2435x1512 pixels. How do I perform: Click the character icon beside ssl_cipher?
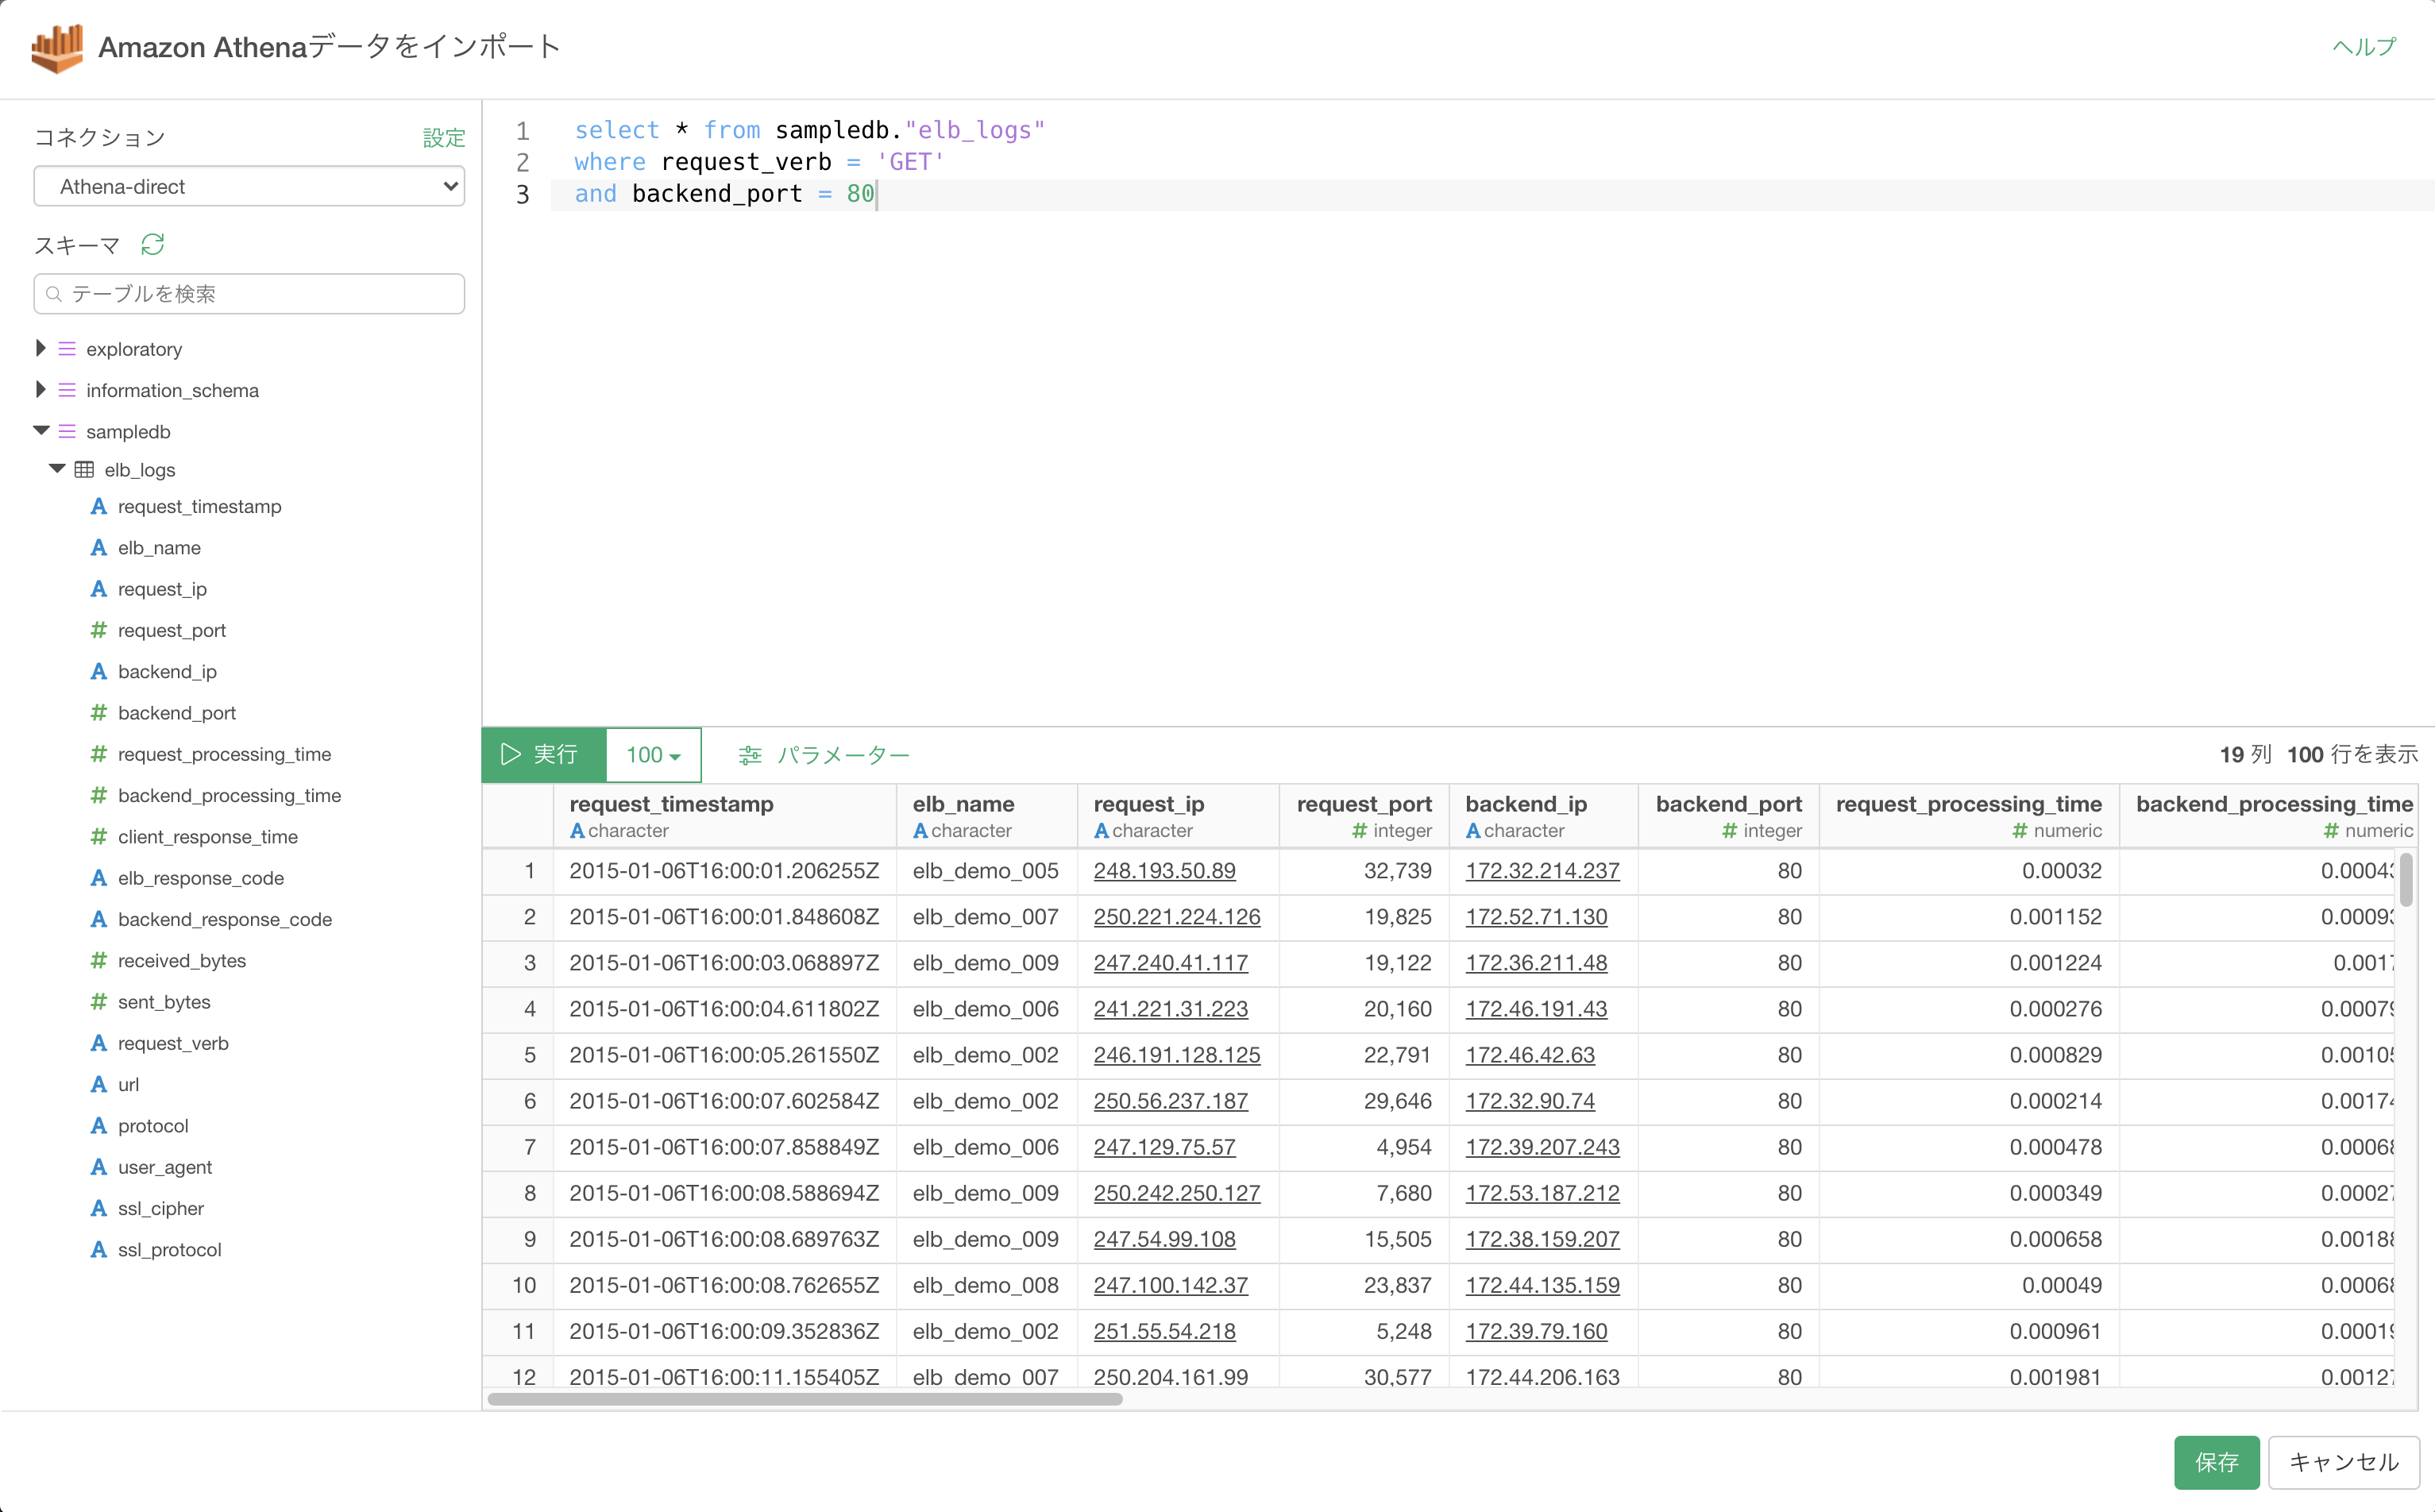98,1208
